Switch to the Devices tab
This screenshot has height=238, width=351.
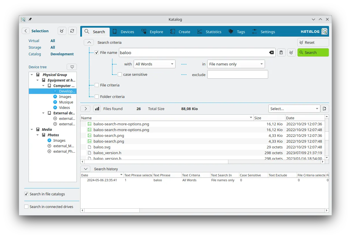coord(124,32)
